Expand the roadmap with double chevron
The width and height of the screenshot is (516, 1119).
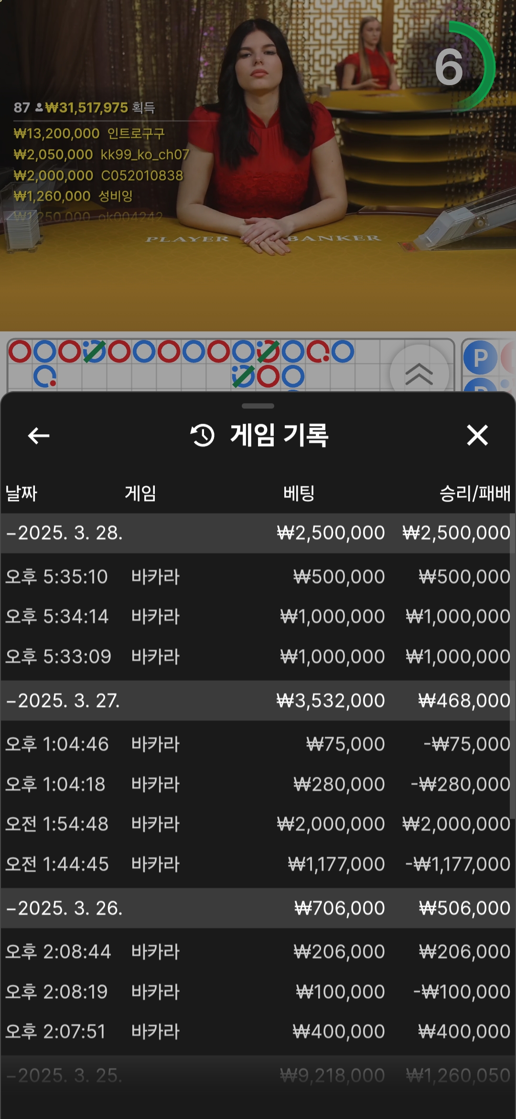(419, 373)
